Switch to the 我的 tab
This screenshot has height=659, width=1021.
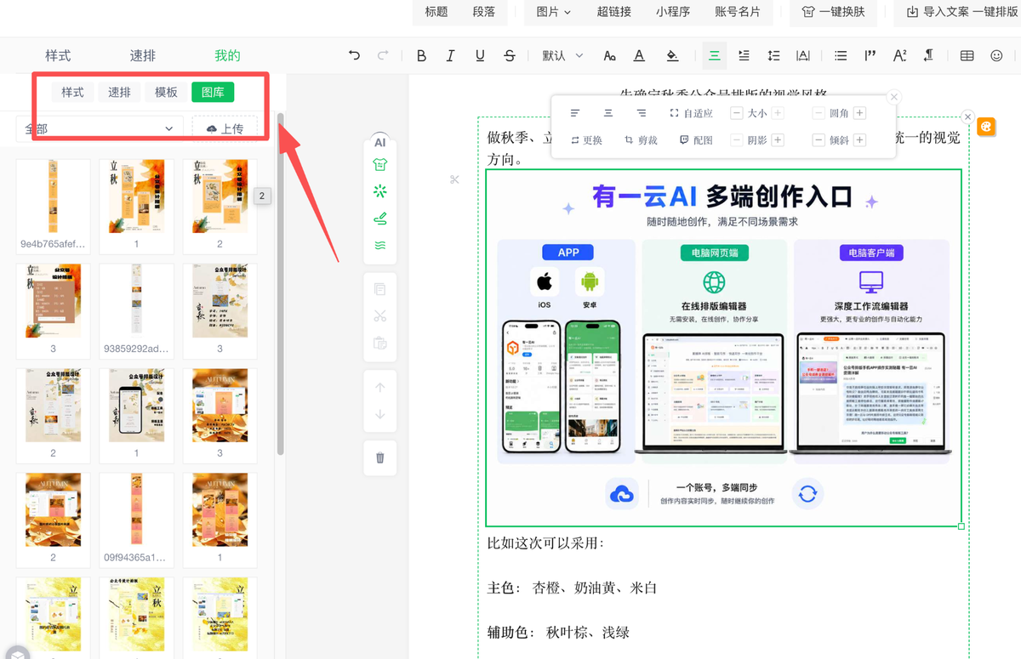coord(227,56)
